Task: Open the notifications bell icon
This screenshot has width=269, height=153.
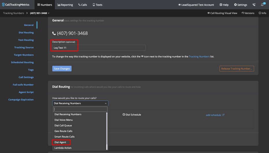Action: pyautogui.click(x=263, y=5)
